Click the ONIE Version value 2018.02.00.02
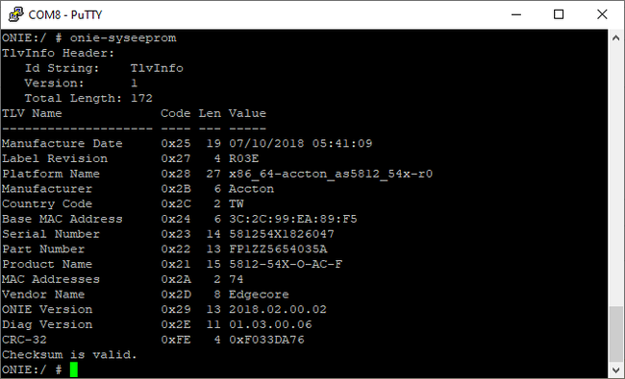 coord(278,310)
